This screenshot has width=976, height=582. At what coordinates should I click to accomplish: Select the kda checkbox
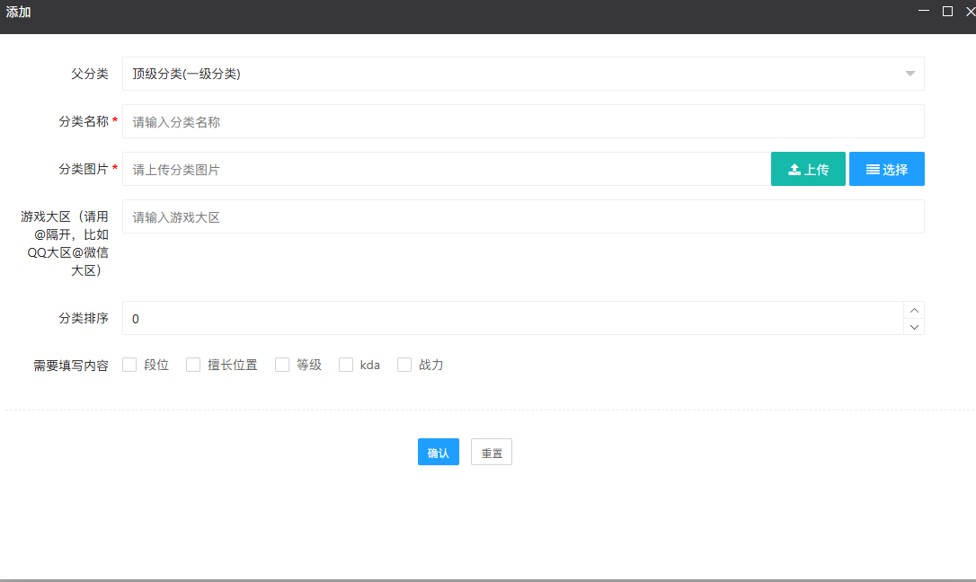tap(346, 365)
